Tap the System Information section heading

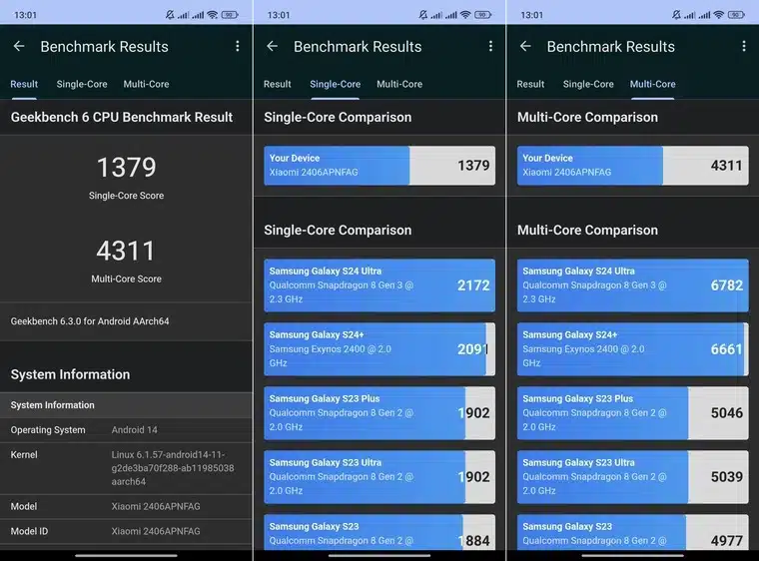point(70,374)
